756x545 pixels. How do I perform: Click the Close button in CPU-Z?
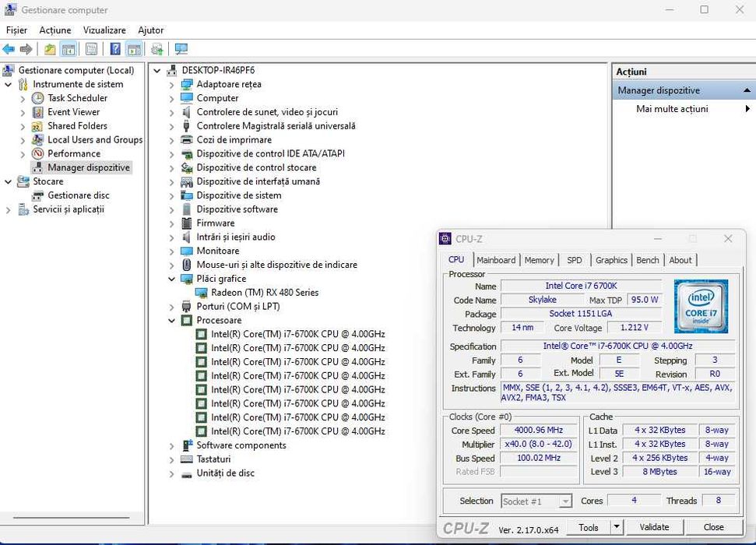point(714,527)
